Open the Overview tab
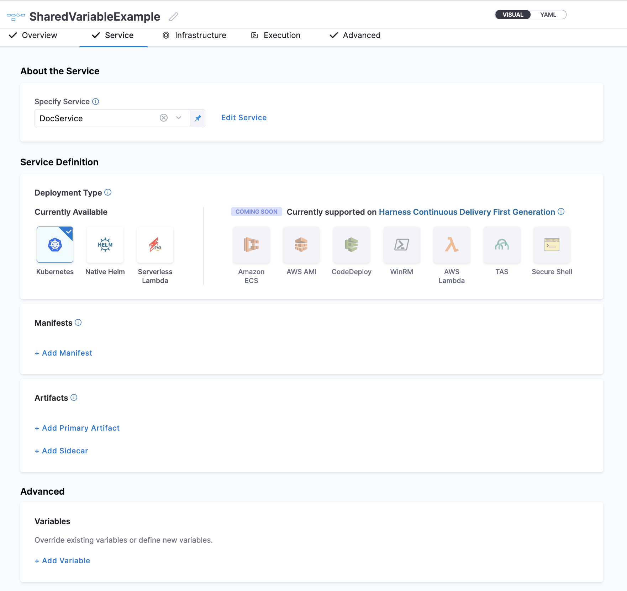 [33, 35]
